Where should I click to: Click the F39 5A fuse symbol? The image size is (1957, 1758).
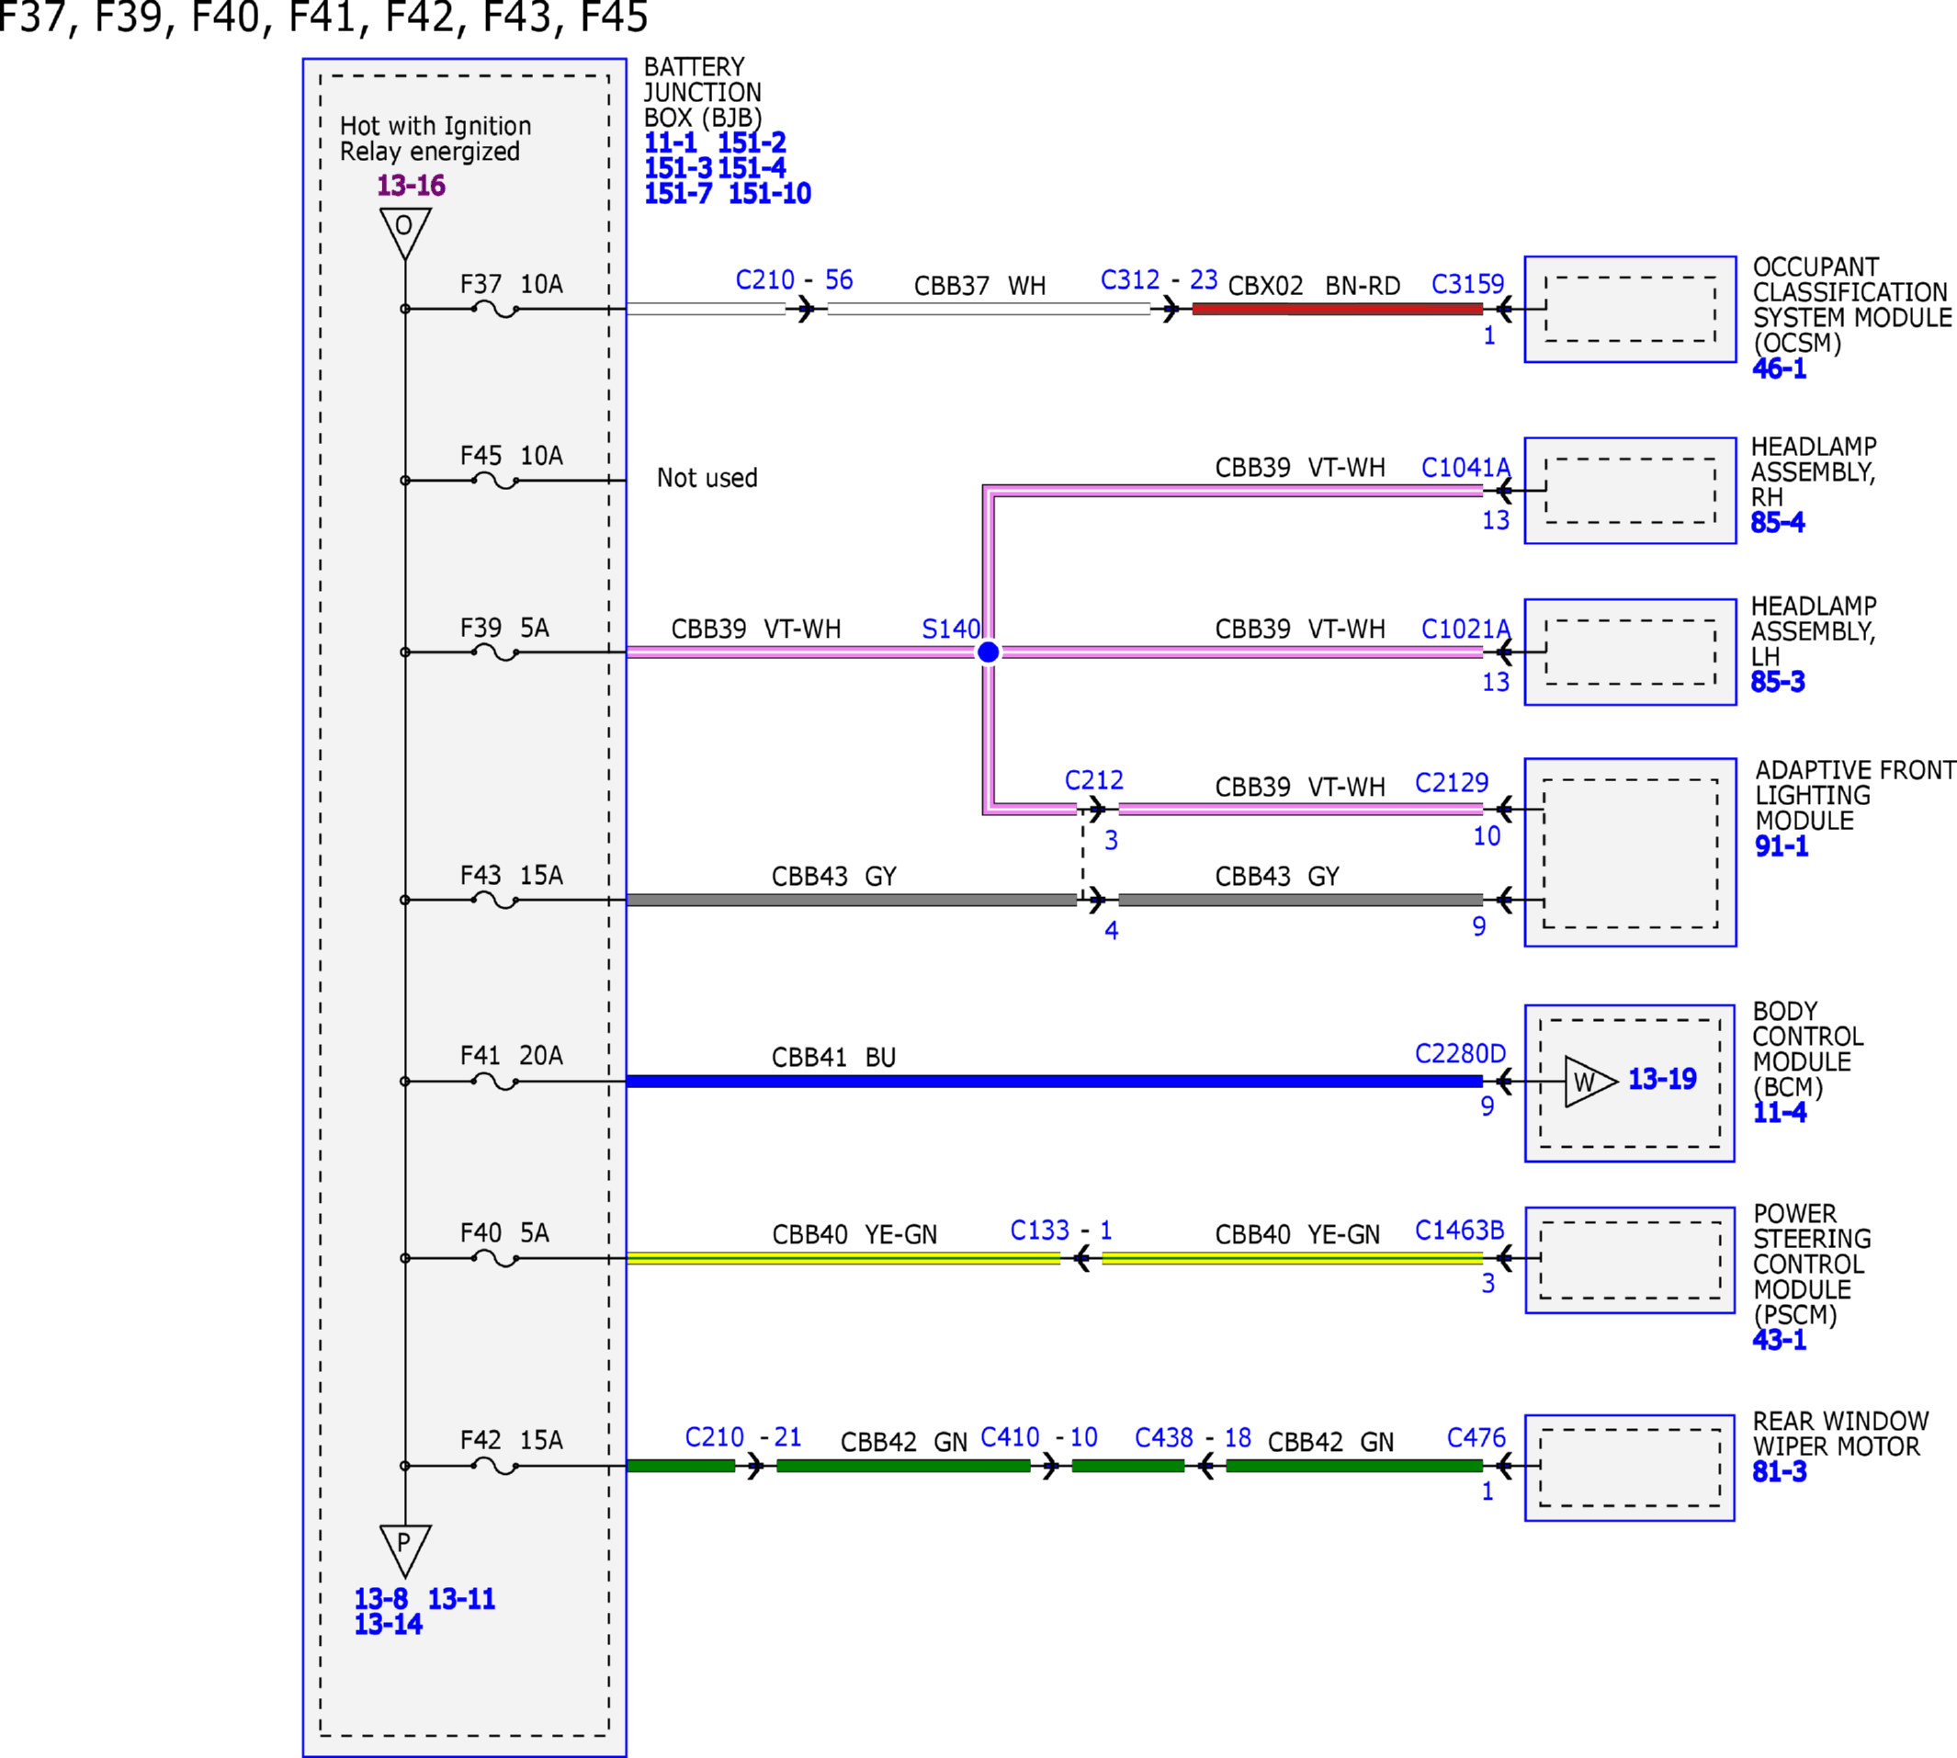pos(494,652)
